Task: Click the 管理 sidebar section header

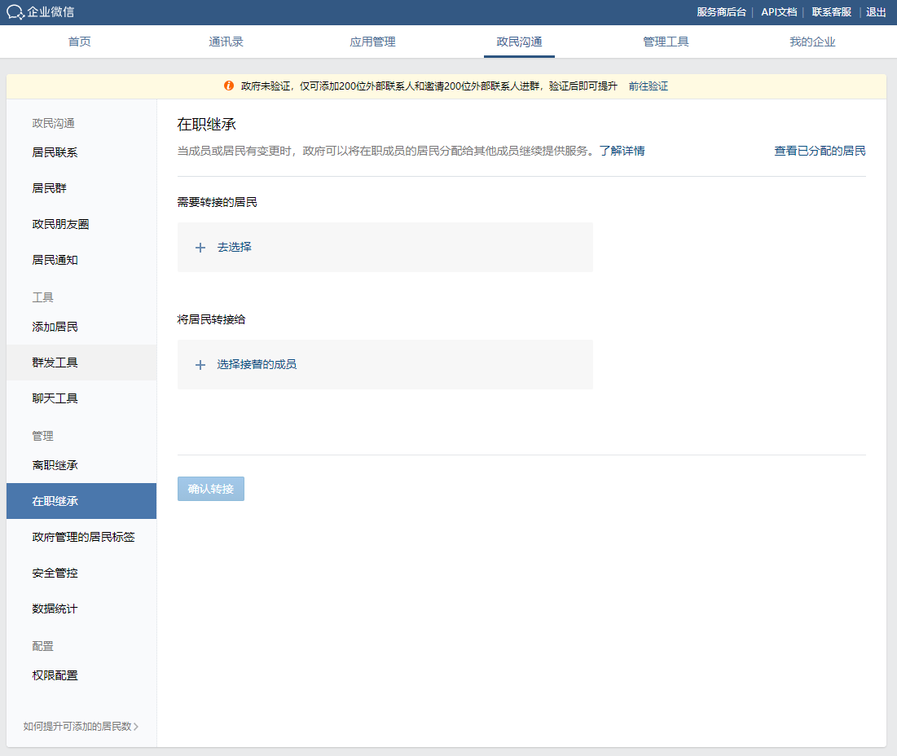Action: (x=43, y=436)
